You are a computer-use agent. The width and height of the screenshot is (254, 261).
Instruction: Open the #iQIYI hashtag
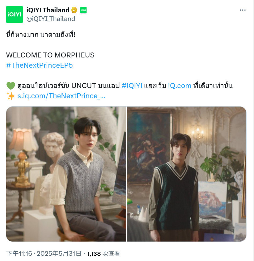[x=132, y=86]
